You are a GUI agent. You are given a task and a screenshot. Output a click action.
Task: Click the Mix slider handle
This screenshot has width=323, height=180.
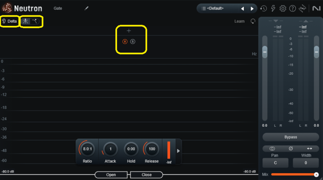tap(316, 174)
